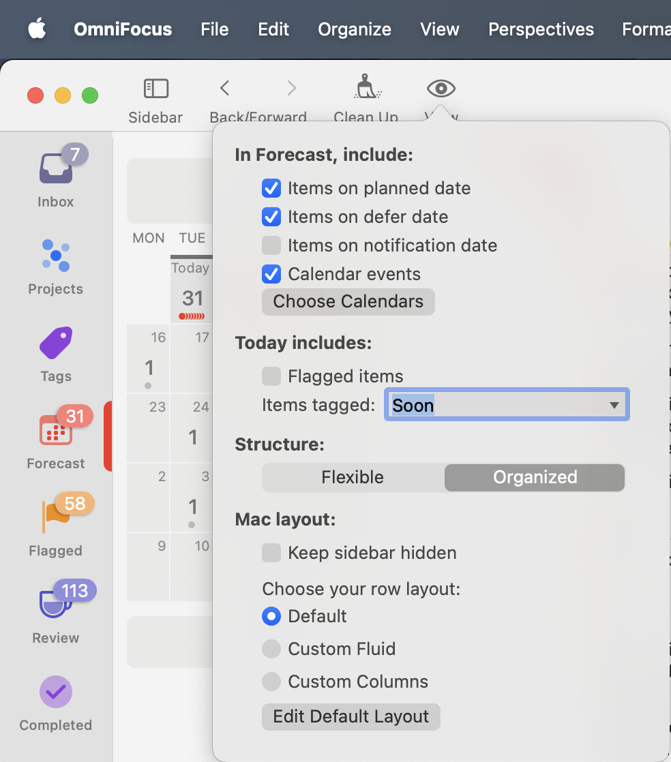Click the Clean Up broom icon
This screenshot has width=671, height=762.
click(366, 89)
